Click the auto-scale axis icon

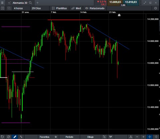point(131,137)
